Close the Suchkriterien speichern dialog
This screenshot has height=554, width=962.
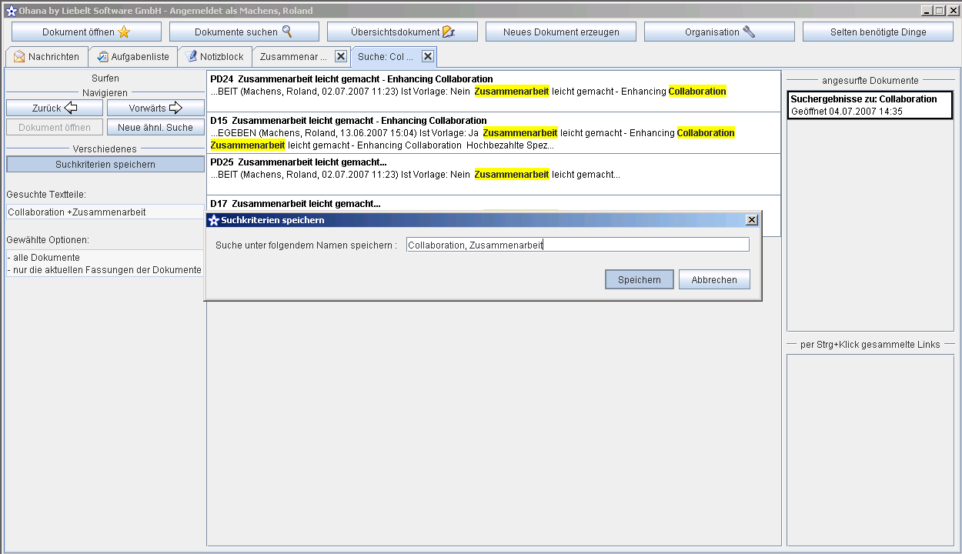point(752,220)
